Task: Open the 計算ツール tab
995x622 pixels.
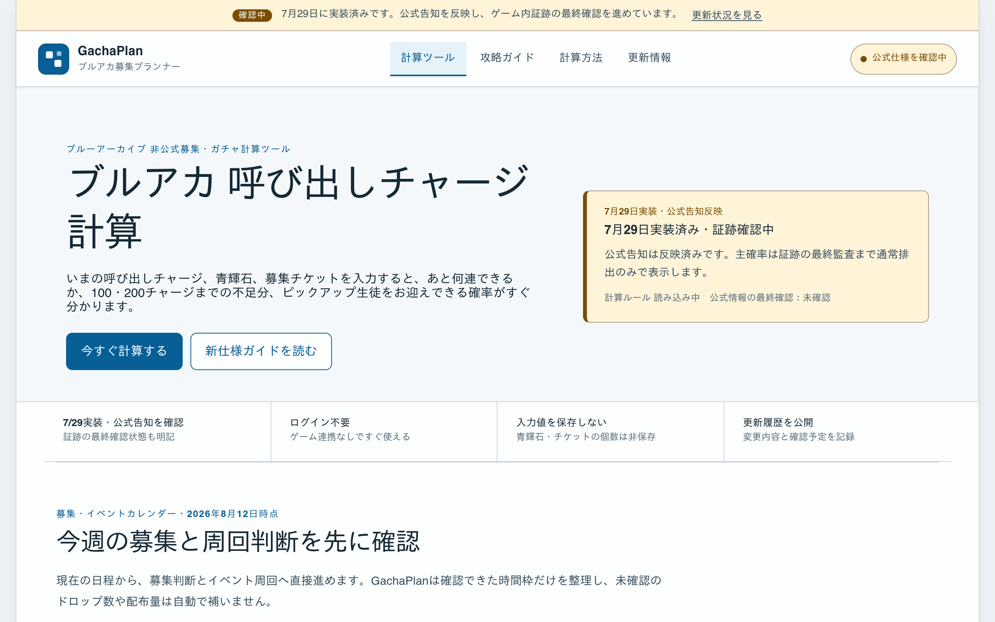Action: click(x=428, y=58)
